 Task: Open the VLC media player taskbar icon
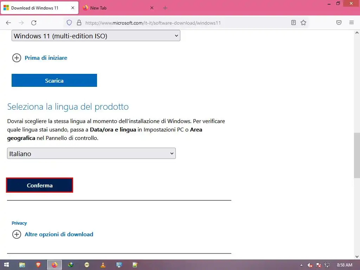(x=103, y=265)
